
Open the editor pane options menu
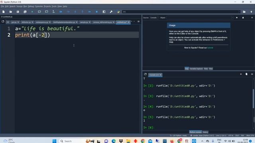[138, 21]
